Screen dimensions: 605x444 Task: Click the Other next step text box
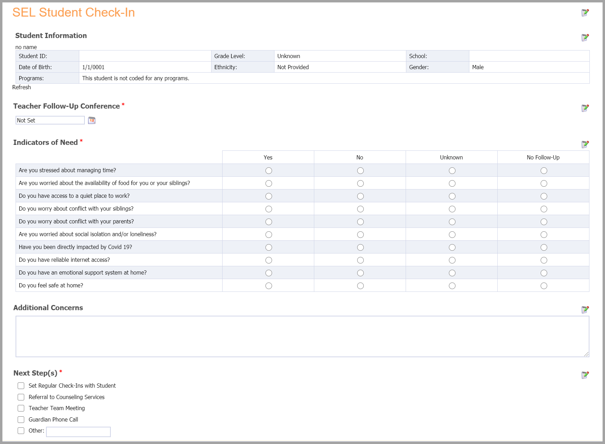[x=79, y=432]
